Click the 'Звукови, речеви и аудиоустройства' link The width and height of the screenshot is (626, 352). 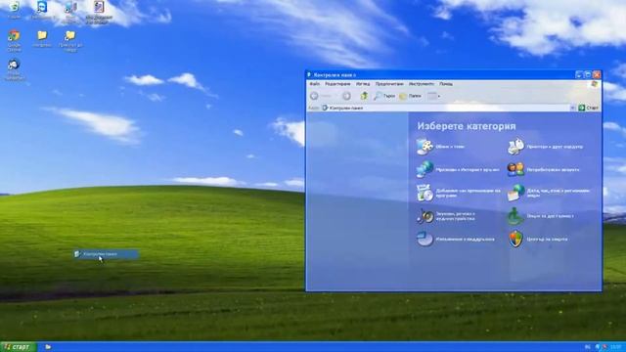pyautogui.click(x=456, y=216)
